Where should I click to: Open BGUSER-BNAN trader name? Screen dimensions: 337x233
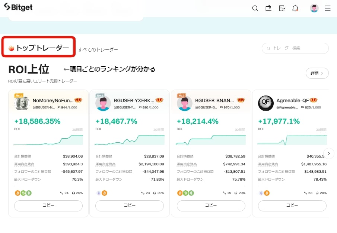[214, 100]
